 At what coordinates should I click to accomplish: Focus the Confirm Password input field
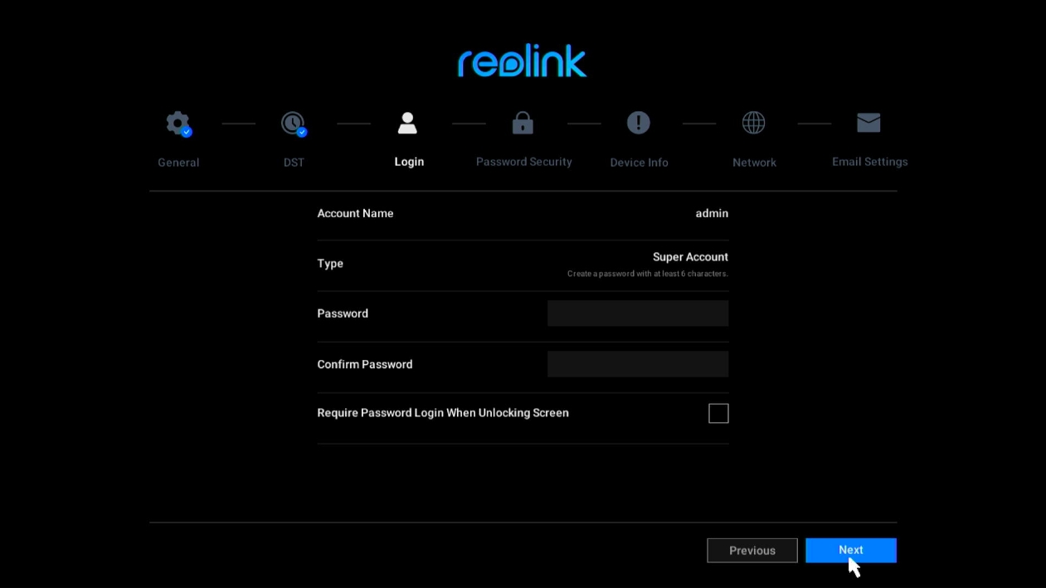point(638,364)
